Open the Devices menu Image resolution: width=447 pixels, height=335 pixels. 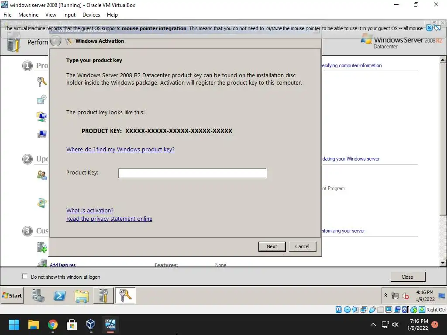click(91, 15)
